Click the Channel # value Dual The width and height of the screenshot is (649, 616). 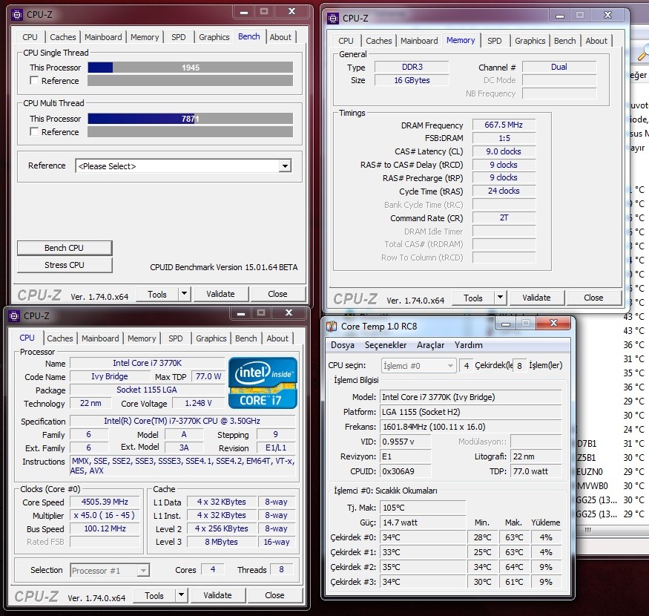pyautogui.click(x=559, y=67)
